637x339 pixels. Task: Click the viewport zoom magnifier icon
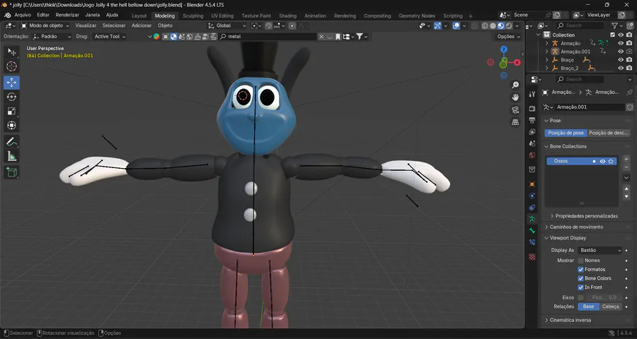(x=515, y=85)
